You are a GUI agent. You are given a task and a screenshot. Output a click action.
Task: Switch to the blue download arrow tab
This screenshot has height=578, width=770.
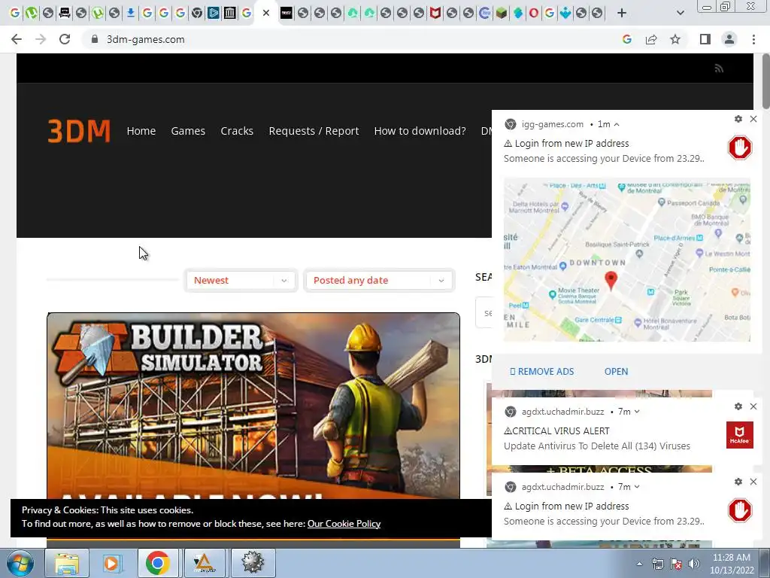(x=131, y=13)
